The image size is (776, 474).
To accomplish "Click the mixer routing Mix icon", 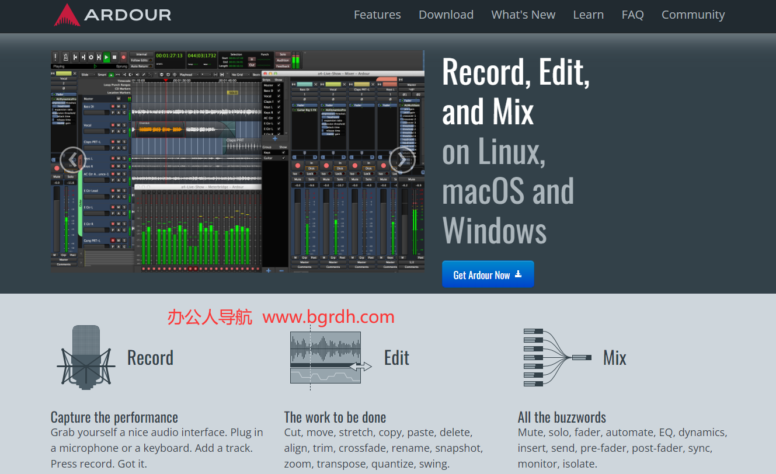I will (x=558, y=357).
